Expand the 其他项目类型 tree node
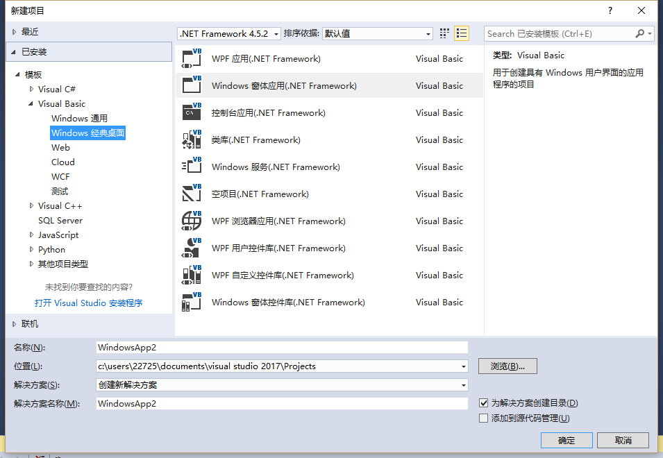This screenshot has height=458, width=663. point(31,264)
